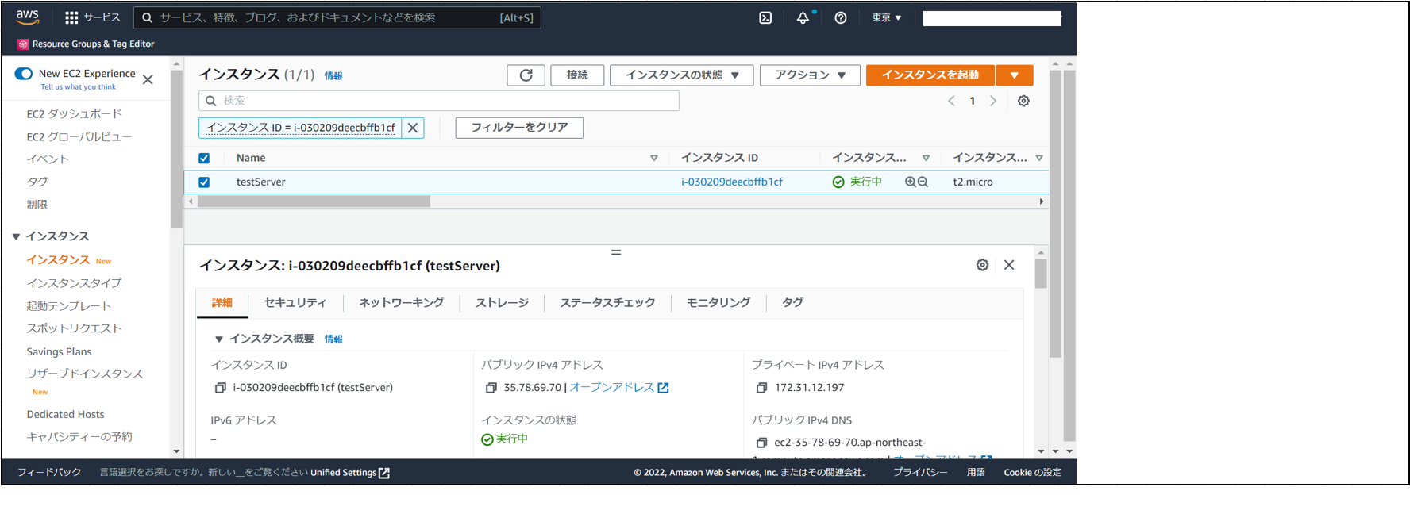Toggle the New EC2 Experience switch
The width and height of the screenshot is (1410, 514).
click(x=24, y=74)
